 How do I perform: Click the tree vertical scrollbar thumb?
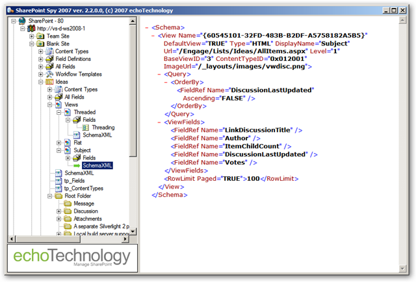click(x=133, y=91)
